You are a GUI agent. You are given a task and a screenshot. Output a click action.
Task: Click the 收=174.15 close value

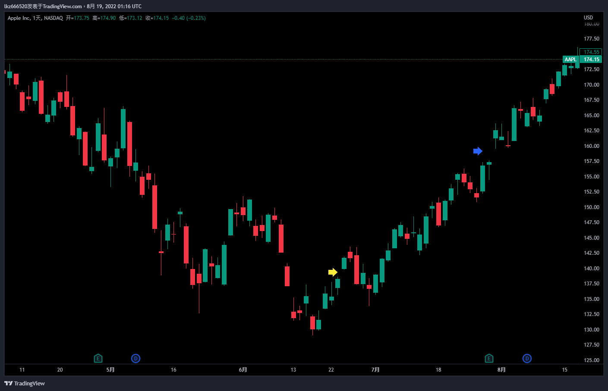(157, 18)
